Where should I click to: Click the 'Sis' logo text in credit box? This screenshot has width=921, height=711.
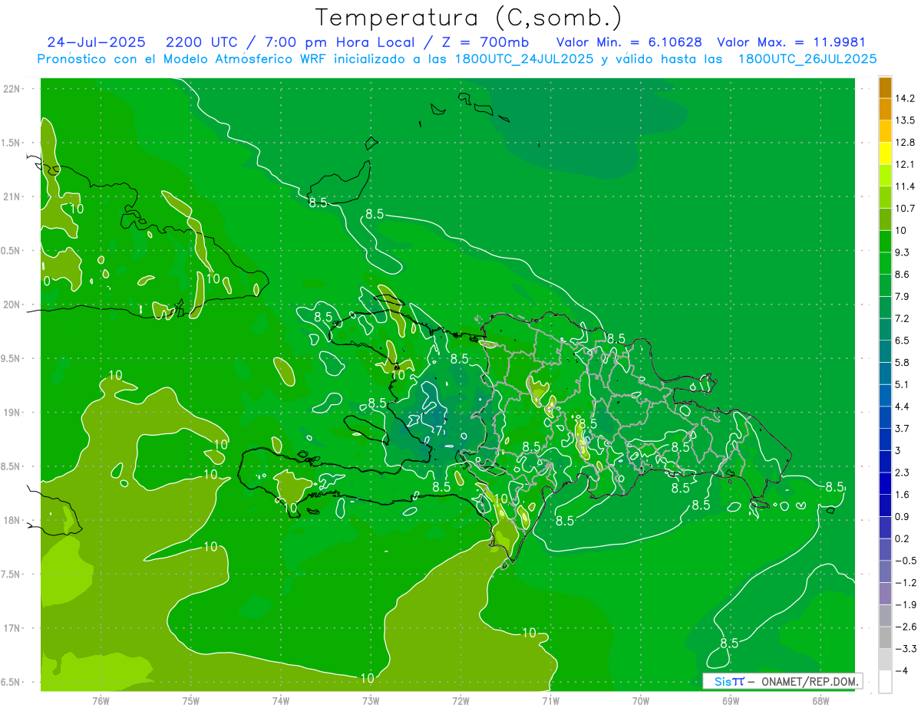pyautogui.click(x=722, y=681)
